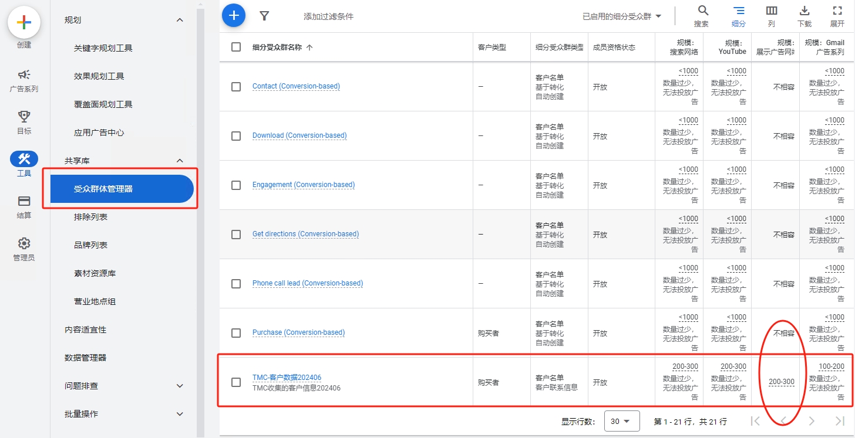Expand the 批量操作 section chevron
855x438 pixels.
click(180, 414)
